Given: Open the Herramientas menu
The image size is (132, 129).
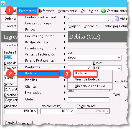Looking at the screenshot, I should [x=67, y=11].
